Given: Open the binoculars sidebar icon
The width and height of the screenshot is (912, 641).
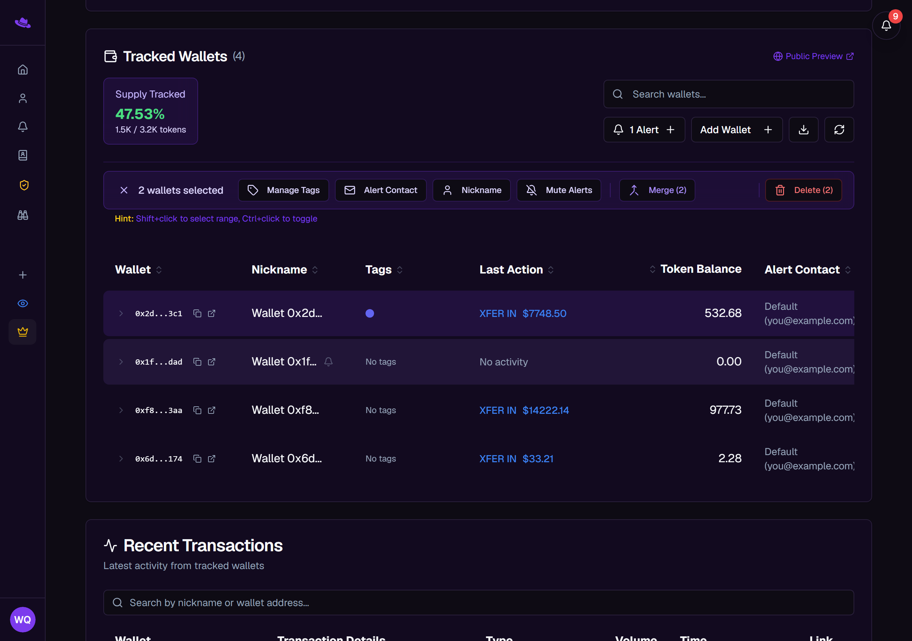Looking at the screenshot, I should [23, 215].
